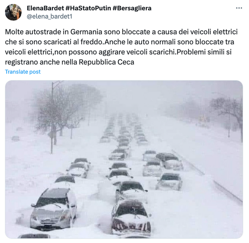Screen dimensions: 249x243
Task: Click the words 'Repubblica Ceca' in the post
Action: pyautogui.click(x=106, y=62)
